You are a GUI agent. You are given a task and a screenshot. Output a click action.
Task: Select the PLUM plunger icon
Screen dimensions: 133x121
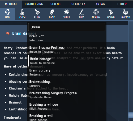(x=37, y=14)
